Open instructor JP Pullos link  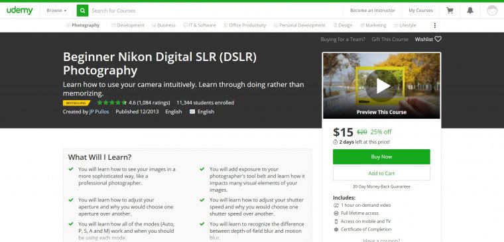[x=99, y=112]
